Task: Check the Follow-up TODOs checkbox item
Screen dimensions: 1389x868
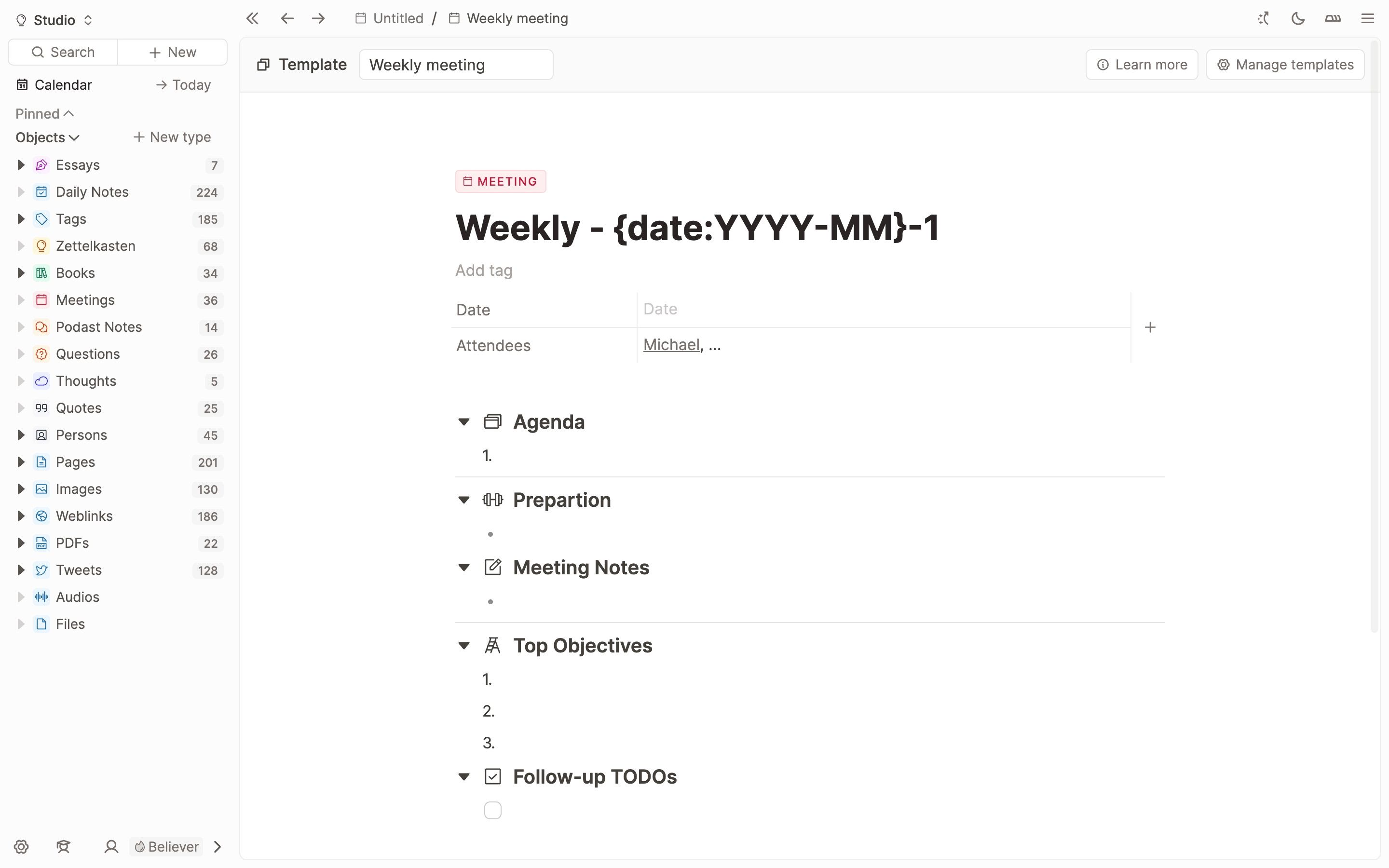Action: (492, 810)
